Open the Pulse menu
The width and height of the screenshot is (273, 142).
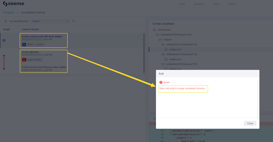216,4
